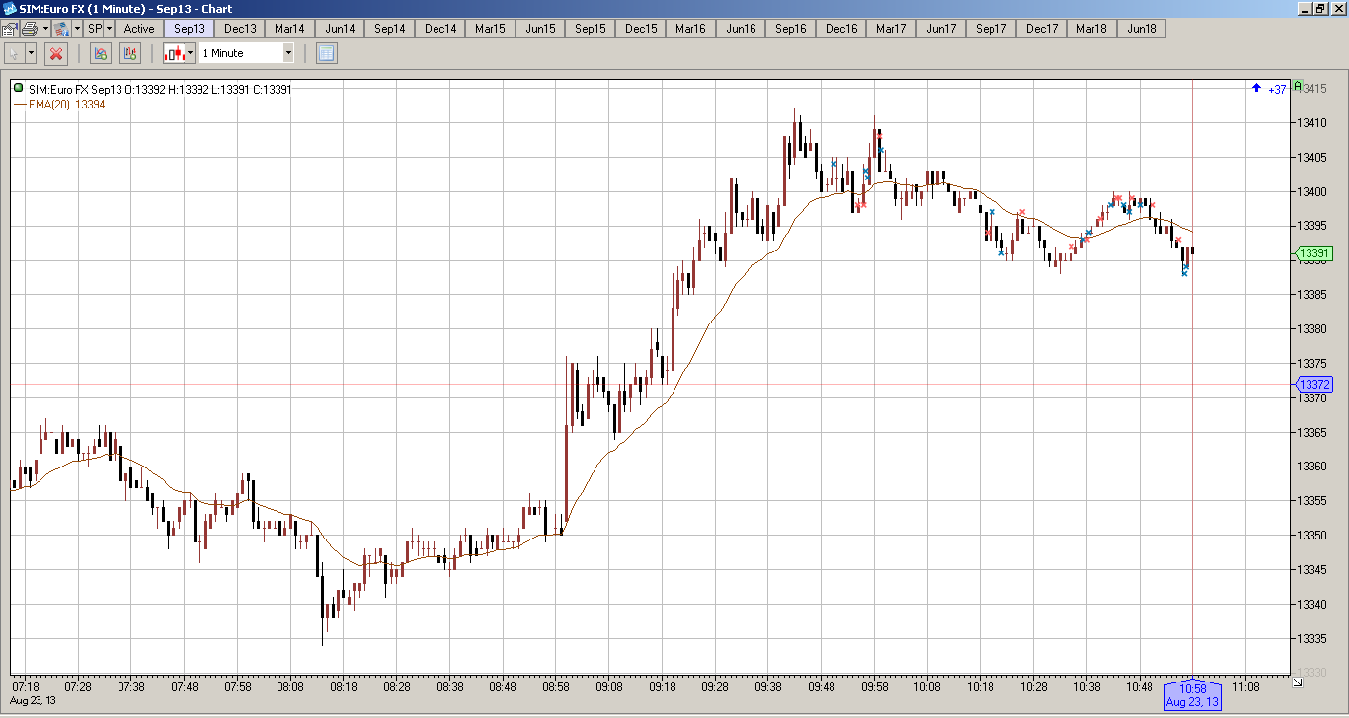Screen dimensions: 1349x718
Task: Click the add bar-chart overlay icon
Action: pyautogui.click(x=131, y=53)
